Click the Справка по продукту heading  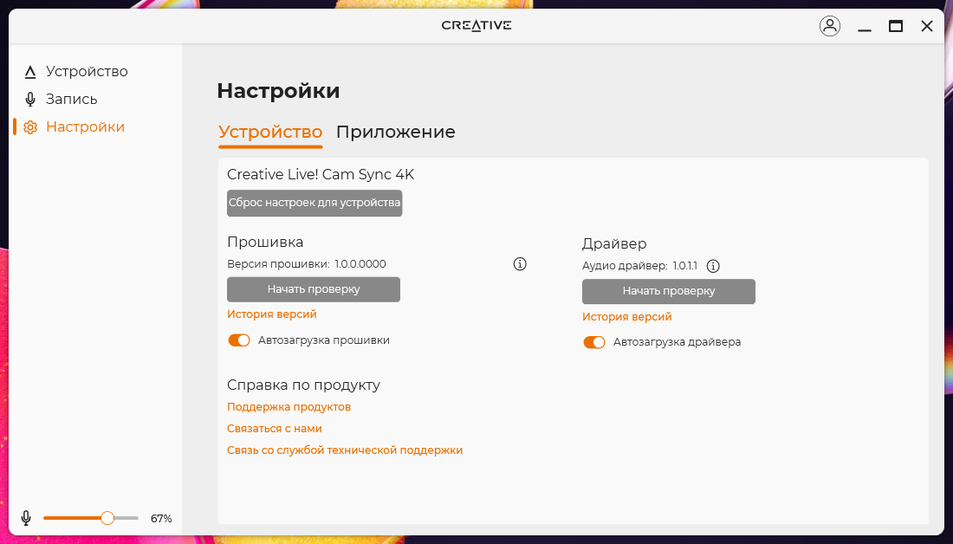click(x=303, y=385)
